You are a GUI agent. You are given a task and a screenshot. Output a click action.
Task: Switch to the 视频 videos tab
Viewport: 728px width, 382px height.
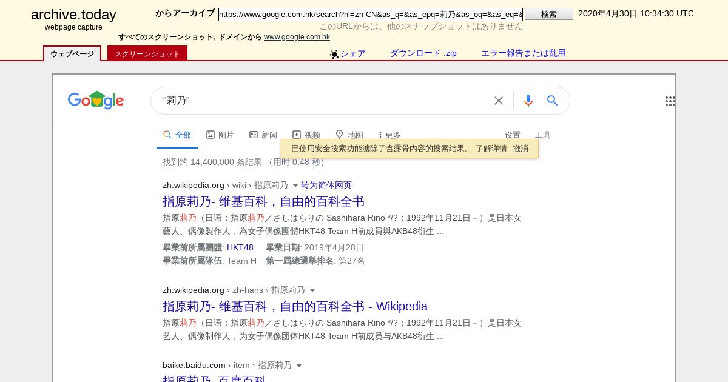306,135
